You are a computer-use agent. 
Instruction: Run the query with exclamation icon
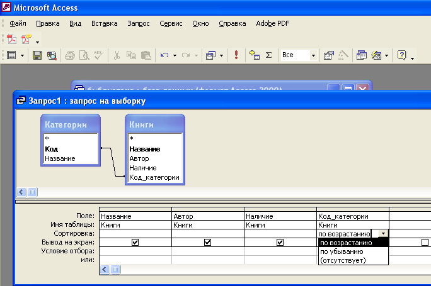click(x=236, y=55)
